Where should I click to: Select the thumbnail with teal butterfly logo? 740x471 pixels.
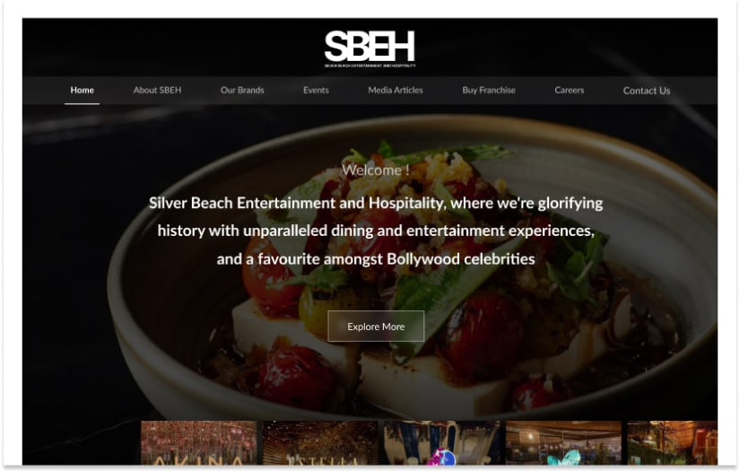pos(563,442)
